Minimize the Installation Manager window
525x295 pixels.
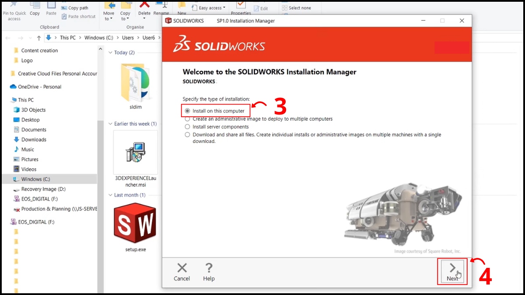[x=423, y=21]
